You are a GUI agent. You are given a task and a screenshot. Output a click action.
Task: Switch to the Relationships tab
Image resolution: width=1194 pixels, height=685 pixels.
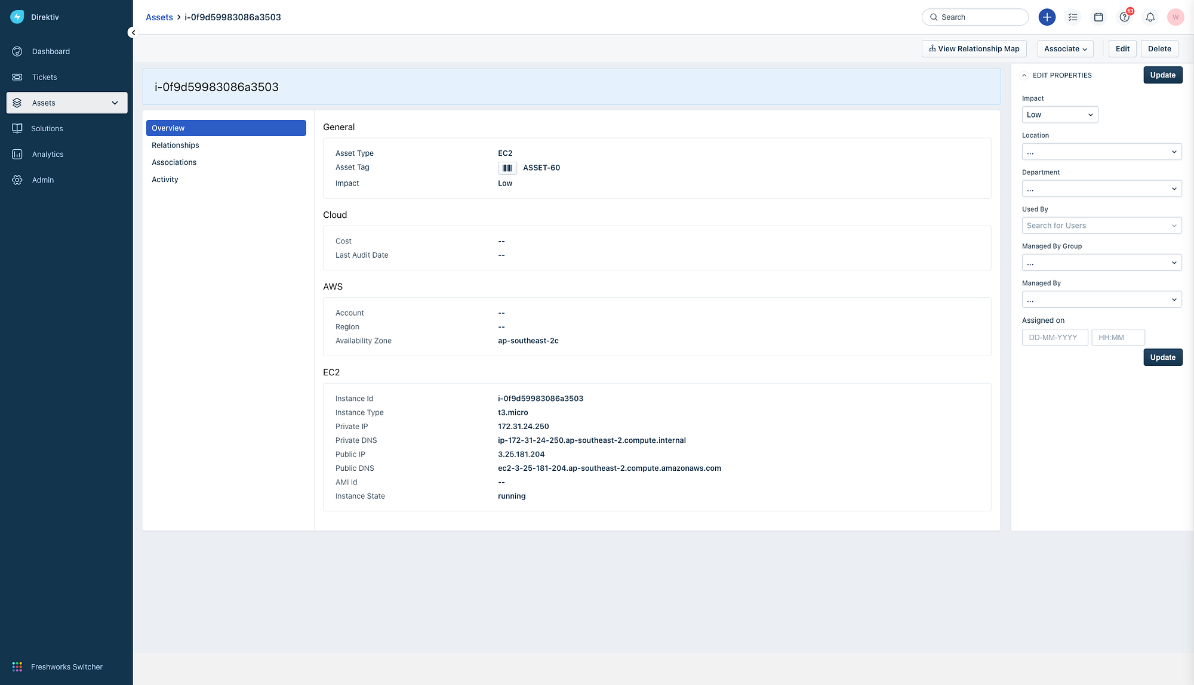(175, 145)
